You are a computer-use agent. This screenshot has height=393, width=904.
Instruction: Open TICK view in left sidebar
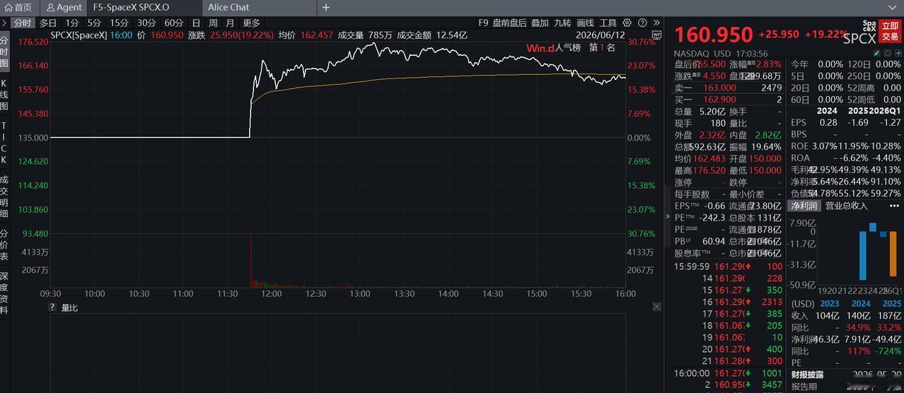[x=4, y=142]
